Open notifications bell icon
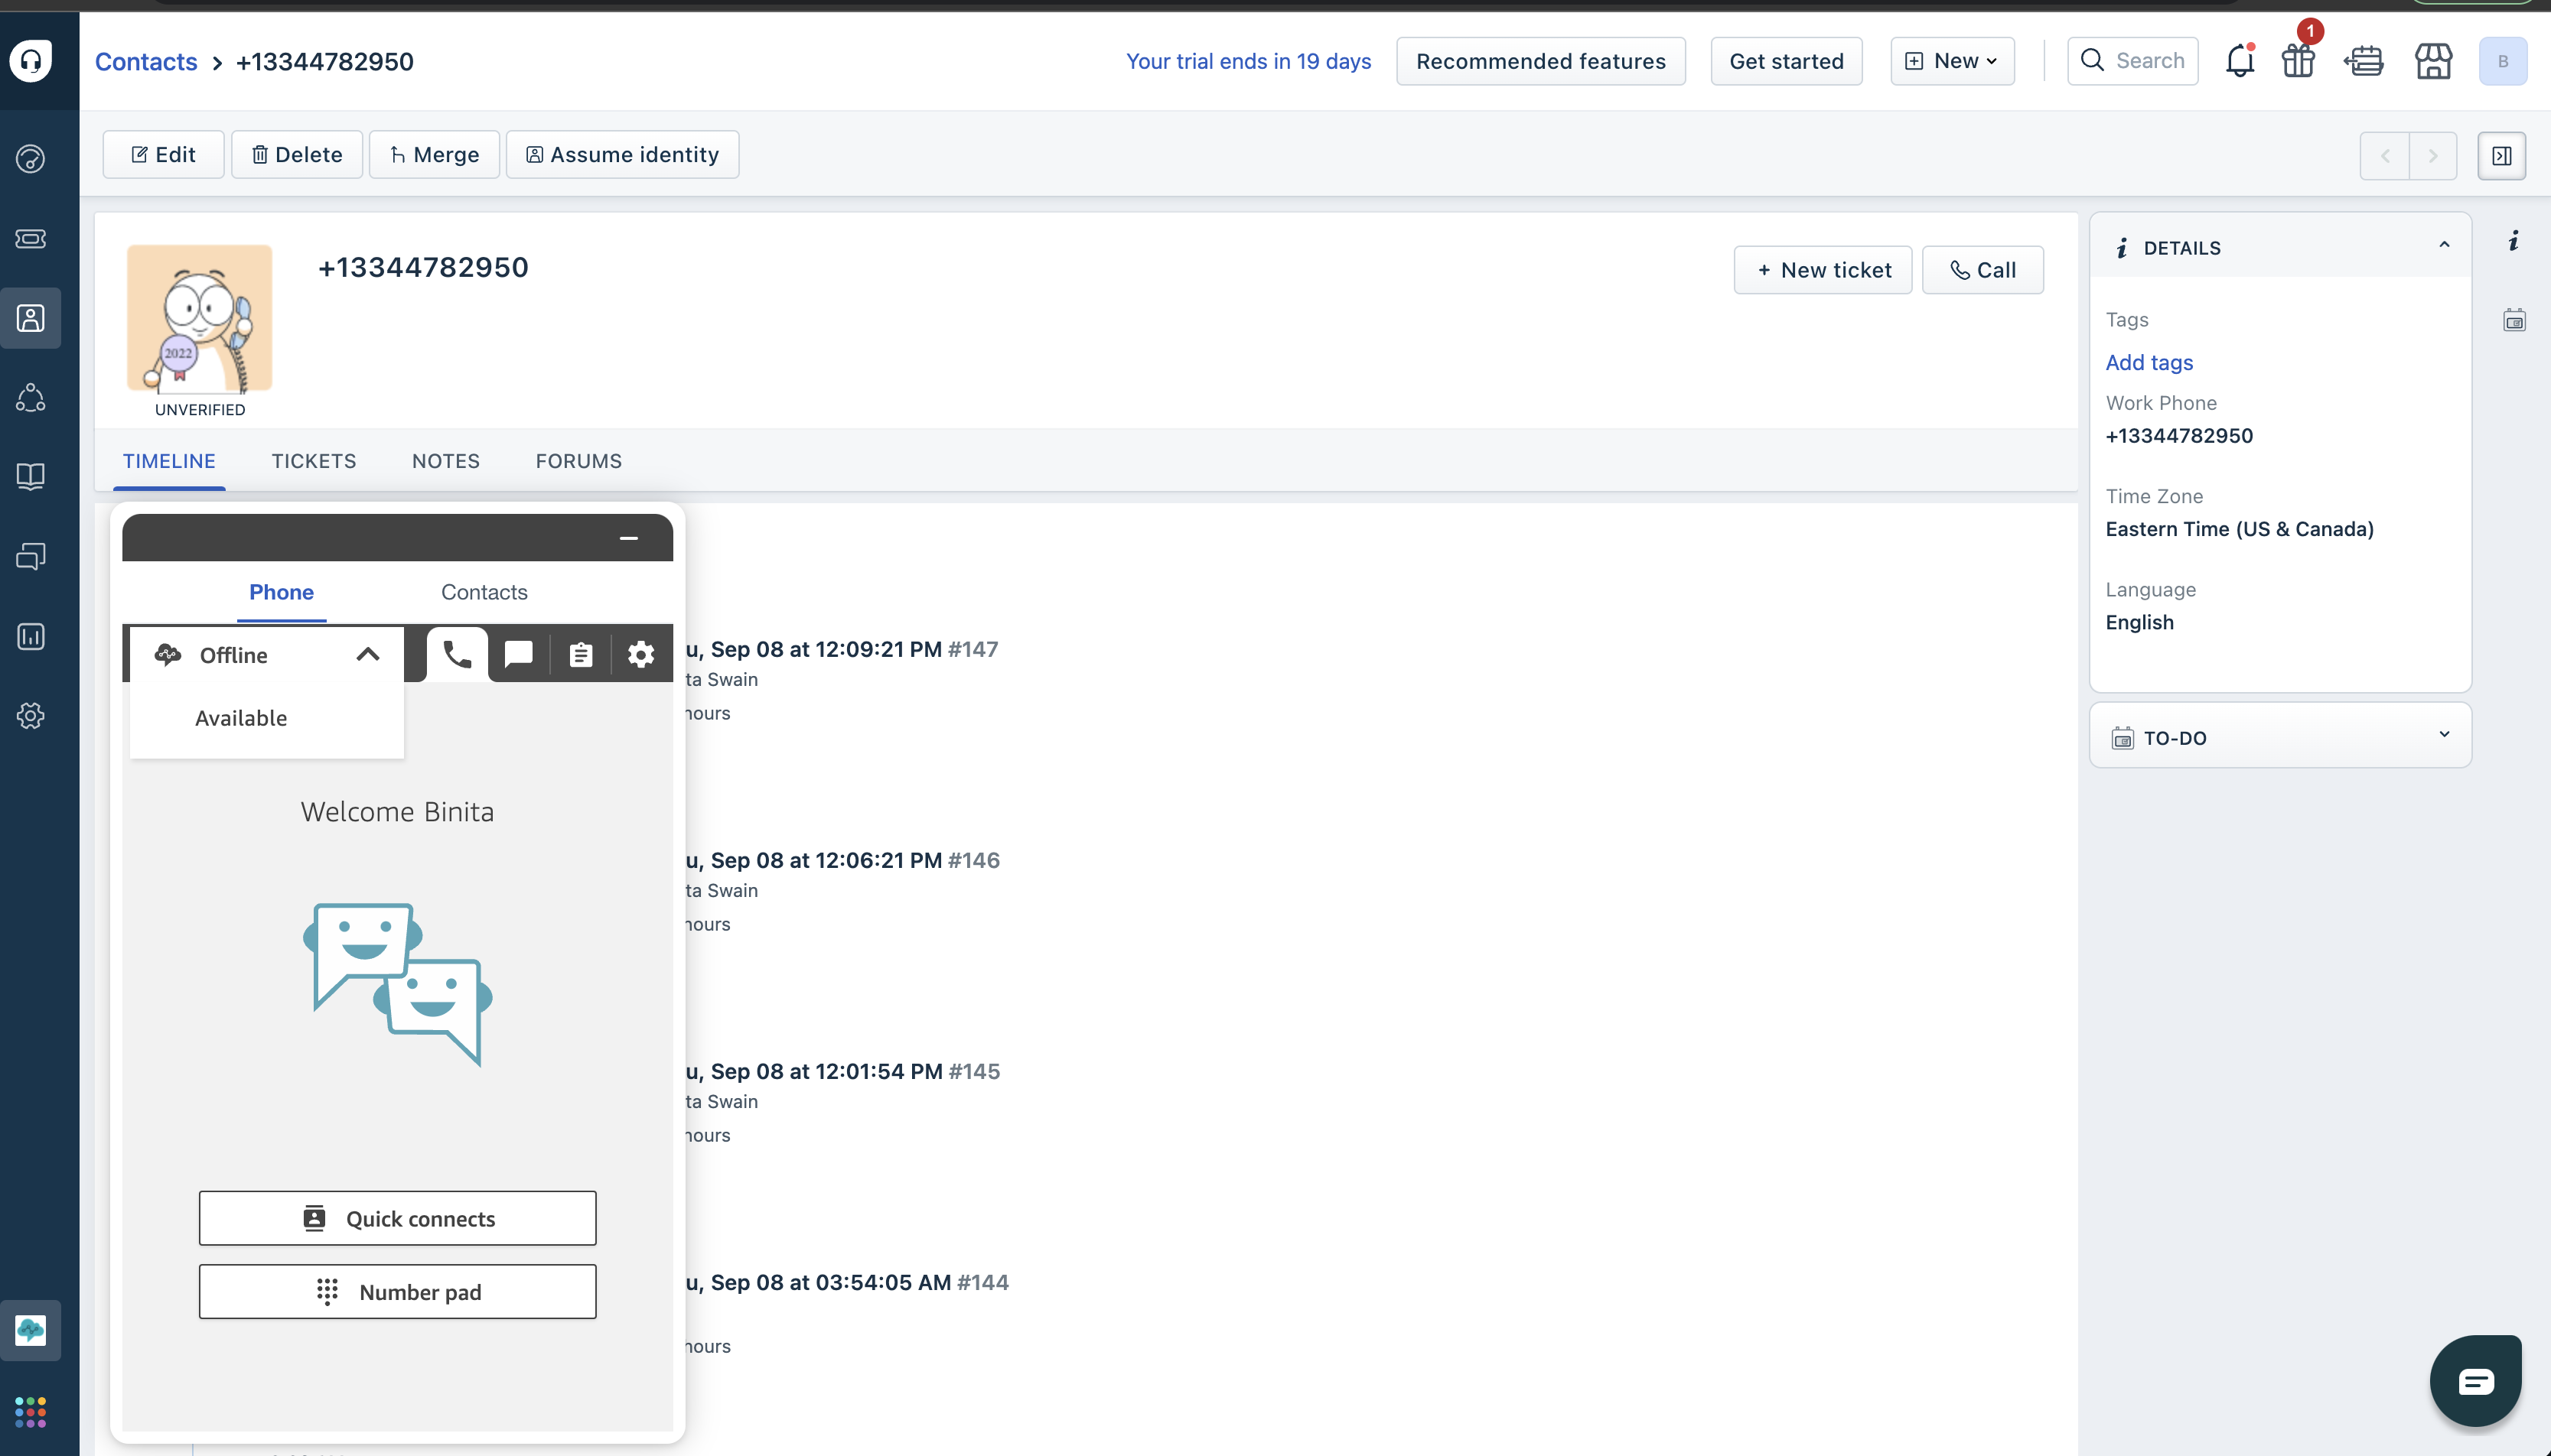 2239,61
